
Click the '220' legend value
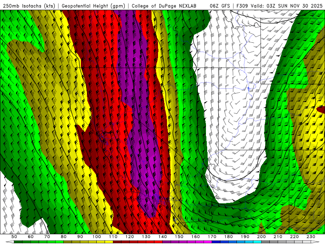tap(294, 237)
